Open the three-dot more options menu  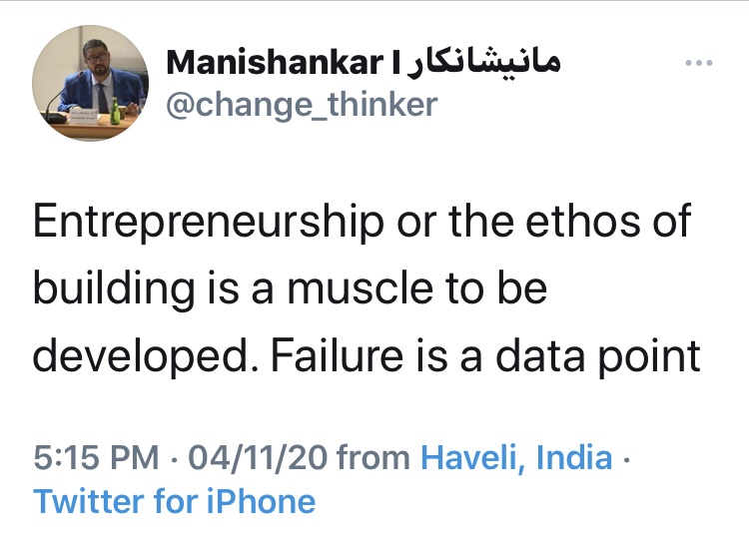[x=699, y=64]
